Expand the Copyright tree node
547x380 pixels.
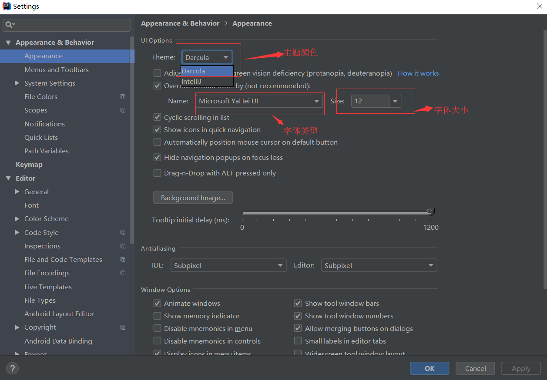(x=17, y=327)
